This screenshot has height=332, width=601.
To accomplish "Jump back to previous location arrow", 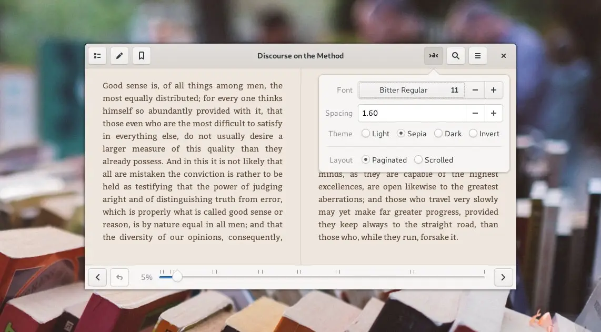I will pyautogui.click(x=119, y=277).
